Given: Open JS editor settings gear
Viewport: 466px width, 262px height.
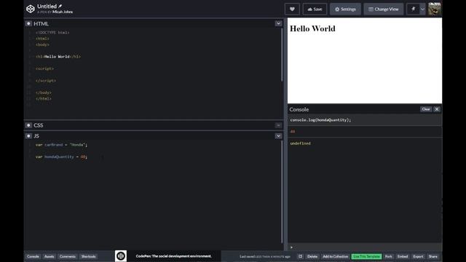Looking at the screenshot, I should click(28, 136).
